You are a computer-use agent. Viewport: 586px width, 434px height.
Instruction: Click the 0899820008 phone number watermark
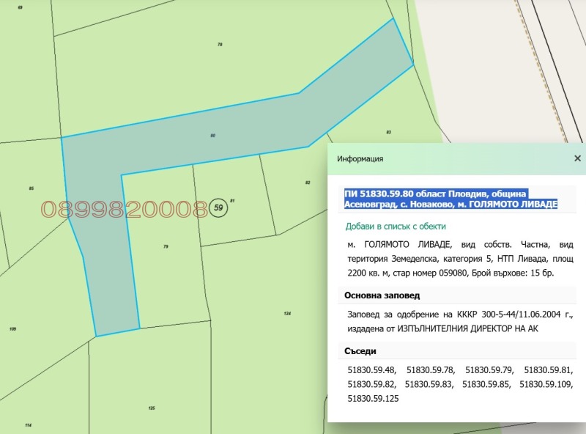(125, 210)
